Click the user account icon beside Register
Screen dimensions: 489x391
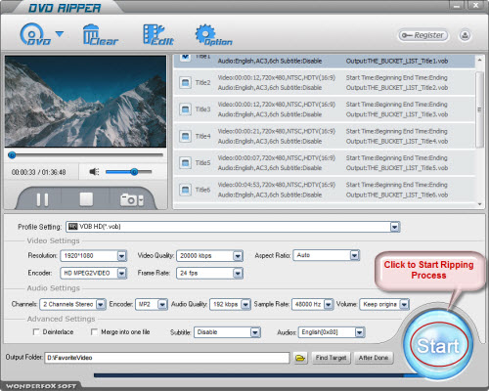coord(465,35)
